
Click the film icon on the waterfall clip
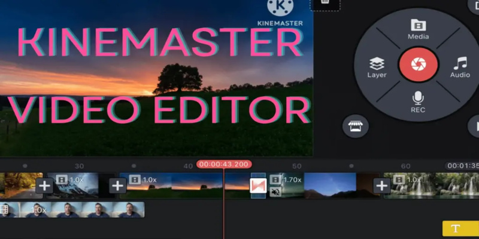399,180
